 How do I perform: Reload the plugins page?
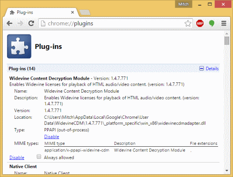[31, 23]
